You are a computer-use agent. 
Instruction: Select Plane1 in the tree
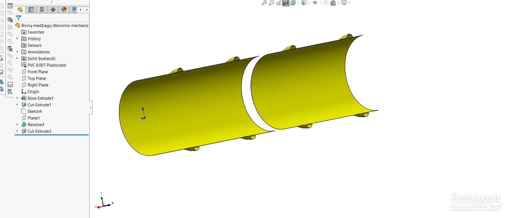coord(34,118)
